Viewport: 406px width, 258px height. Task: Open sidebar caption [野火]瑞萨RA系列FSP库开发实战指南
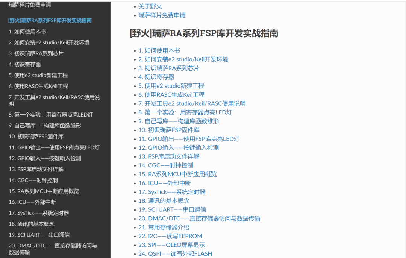50,20
